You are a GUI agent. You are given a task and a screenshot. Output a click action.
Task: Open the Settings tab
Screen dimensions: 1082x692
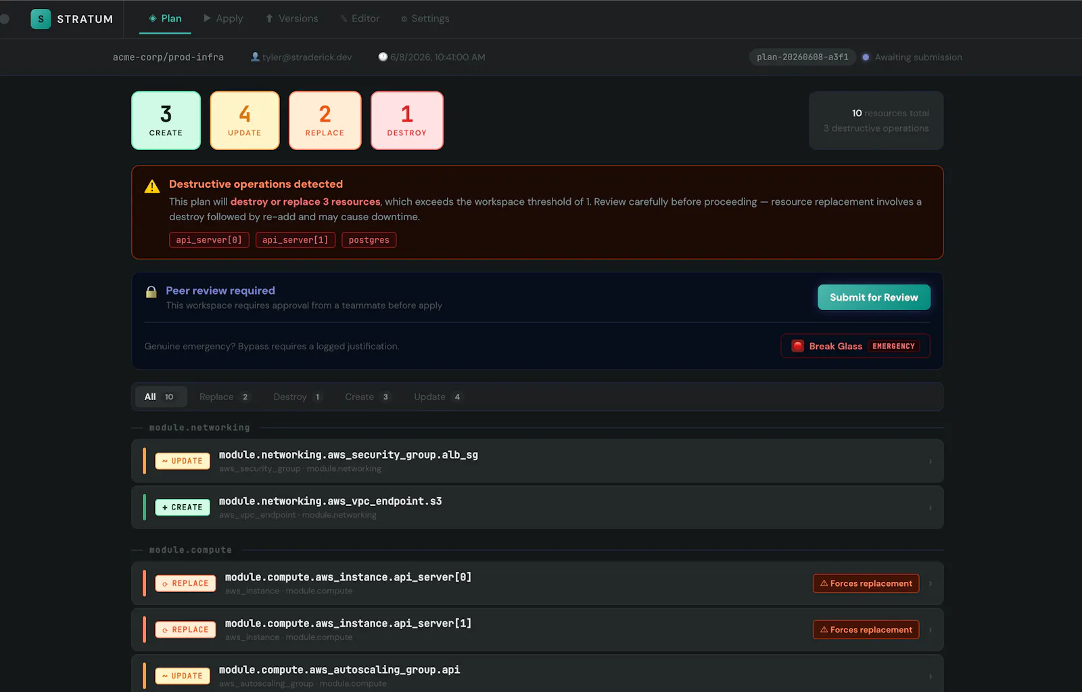point(425,18)
